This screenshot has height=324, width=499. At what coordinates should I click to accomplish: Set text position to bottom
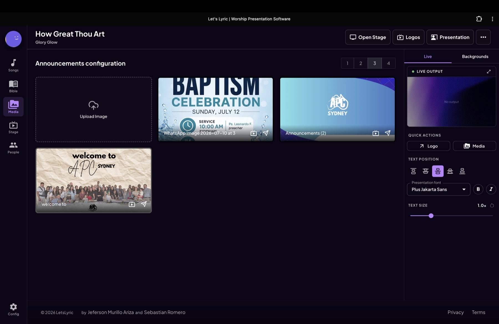coord(462,171)
